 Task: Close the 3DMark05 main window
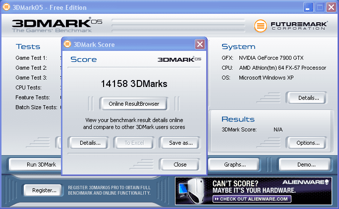click(x=331, y=7)
